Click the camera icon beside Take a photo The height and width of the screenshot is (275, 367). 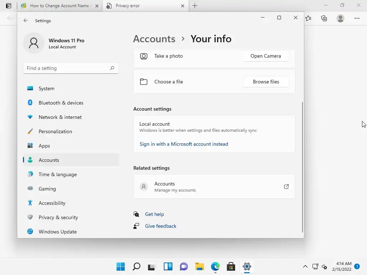tap(144, 56)
